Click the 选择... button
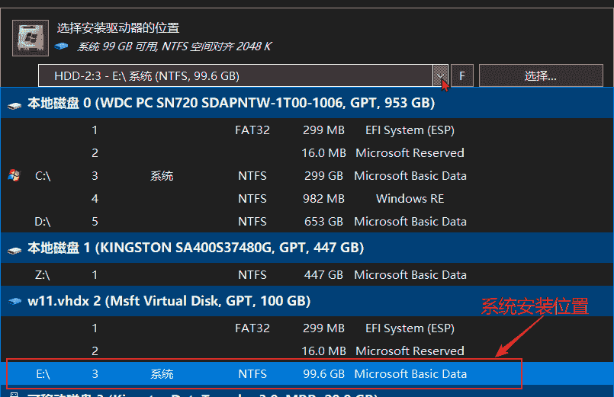This screenshot has width=614, height=397. (540, 76)
